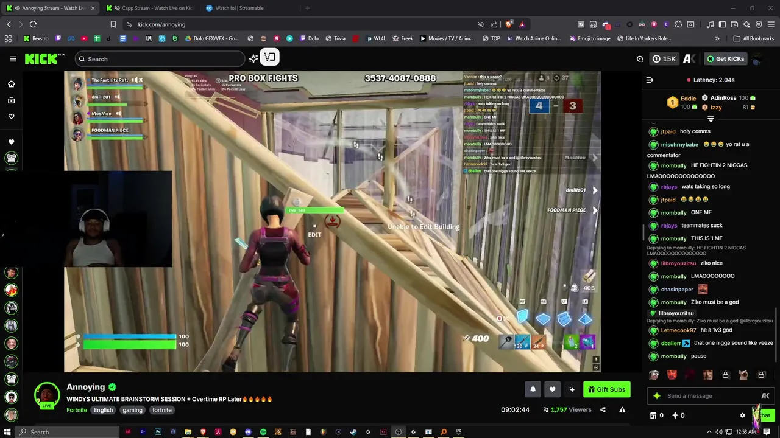Open Brave Shields icon
780x438 pixels.
(509, 24)
